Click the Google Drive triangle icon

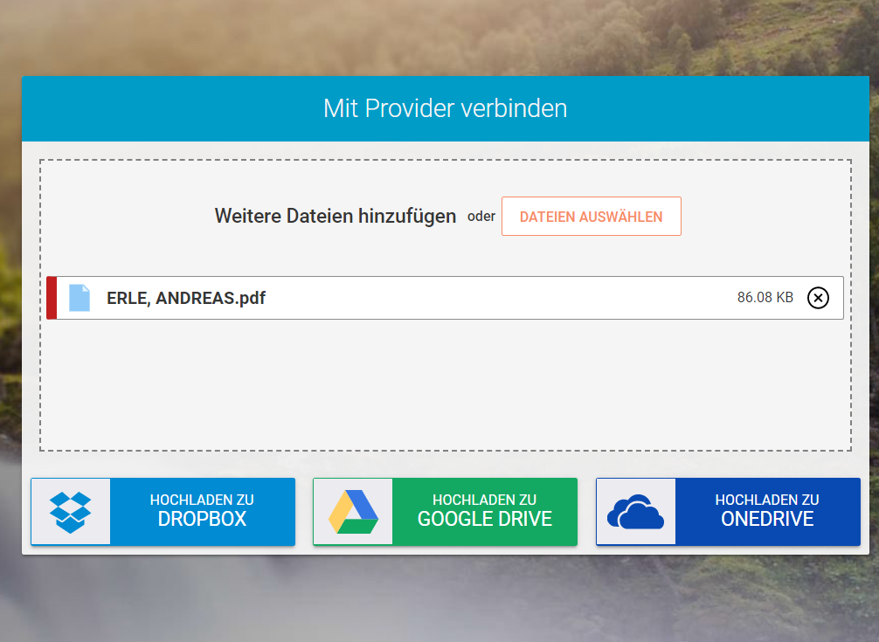pos(353,512)
